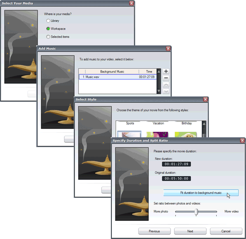Viewport: 246px width, 239px height.
Task: Close the Select Style dialog
Action: point(205,99)
